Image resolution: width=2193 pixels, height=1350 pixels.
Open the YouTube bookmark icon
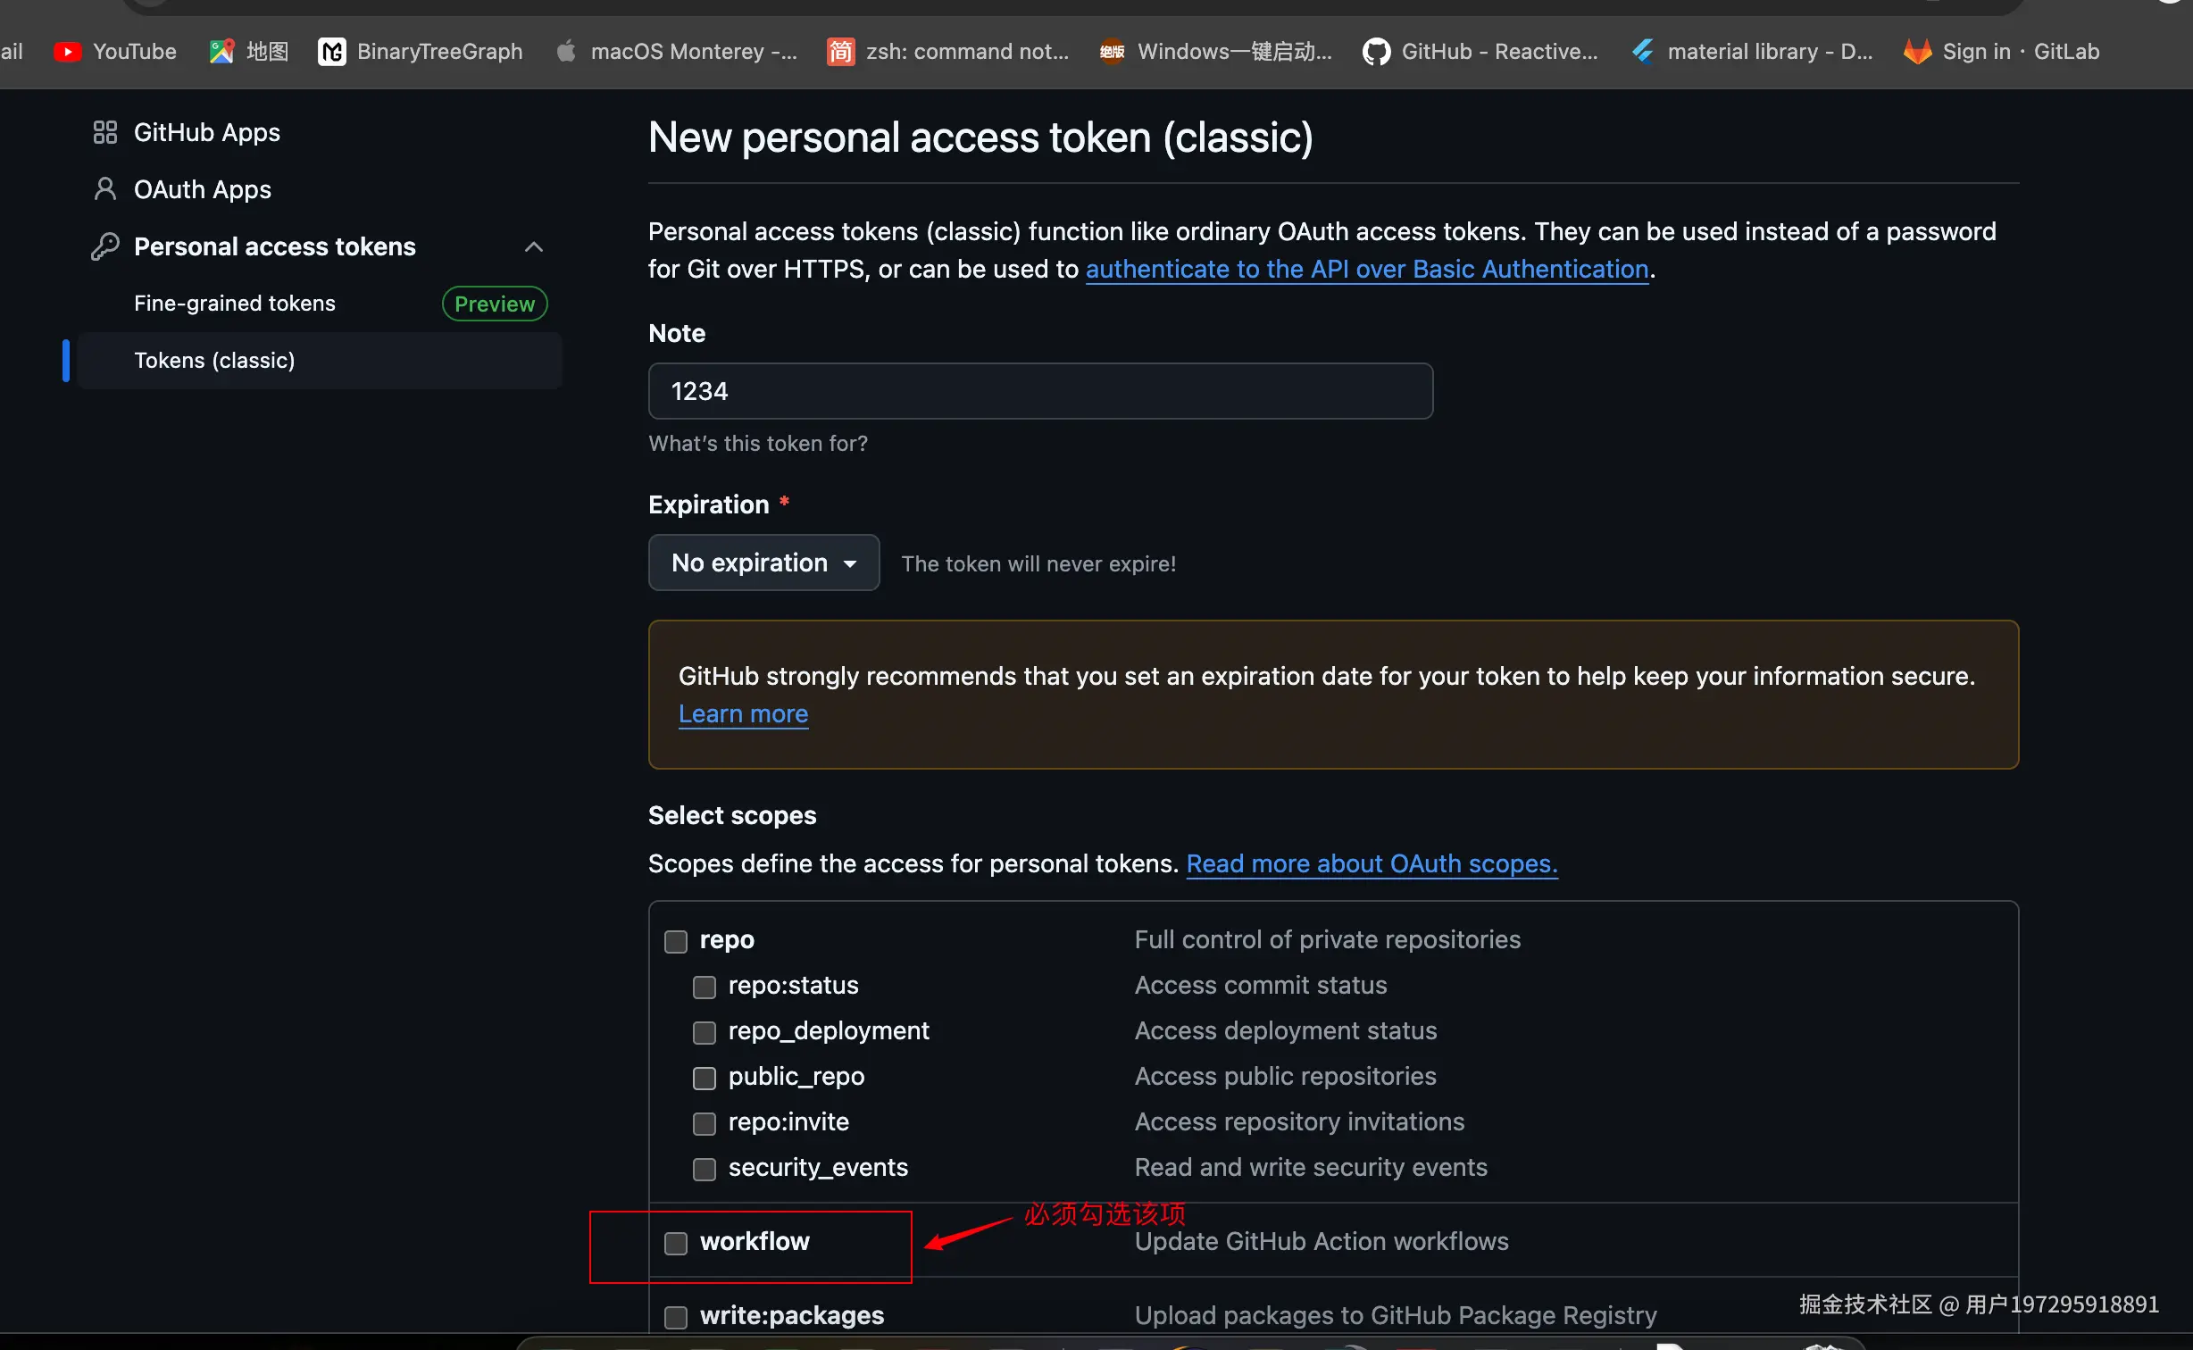(67, 52)
